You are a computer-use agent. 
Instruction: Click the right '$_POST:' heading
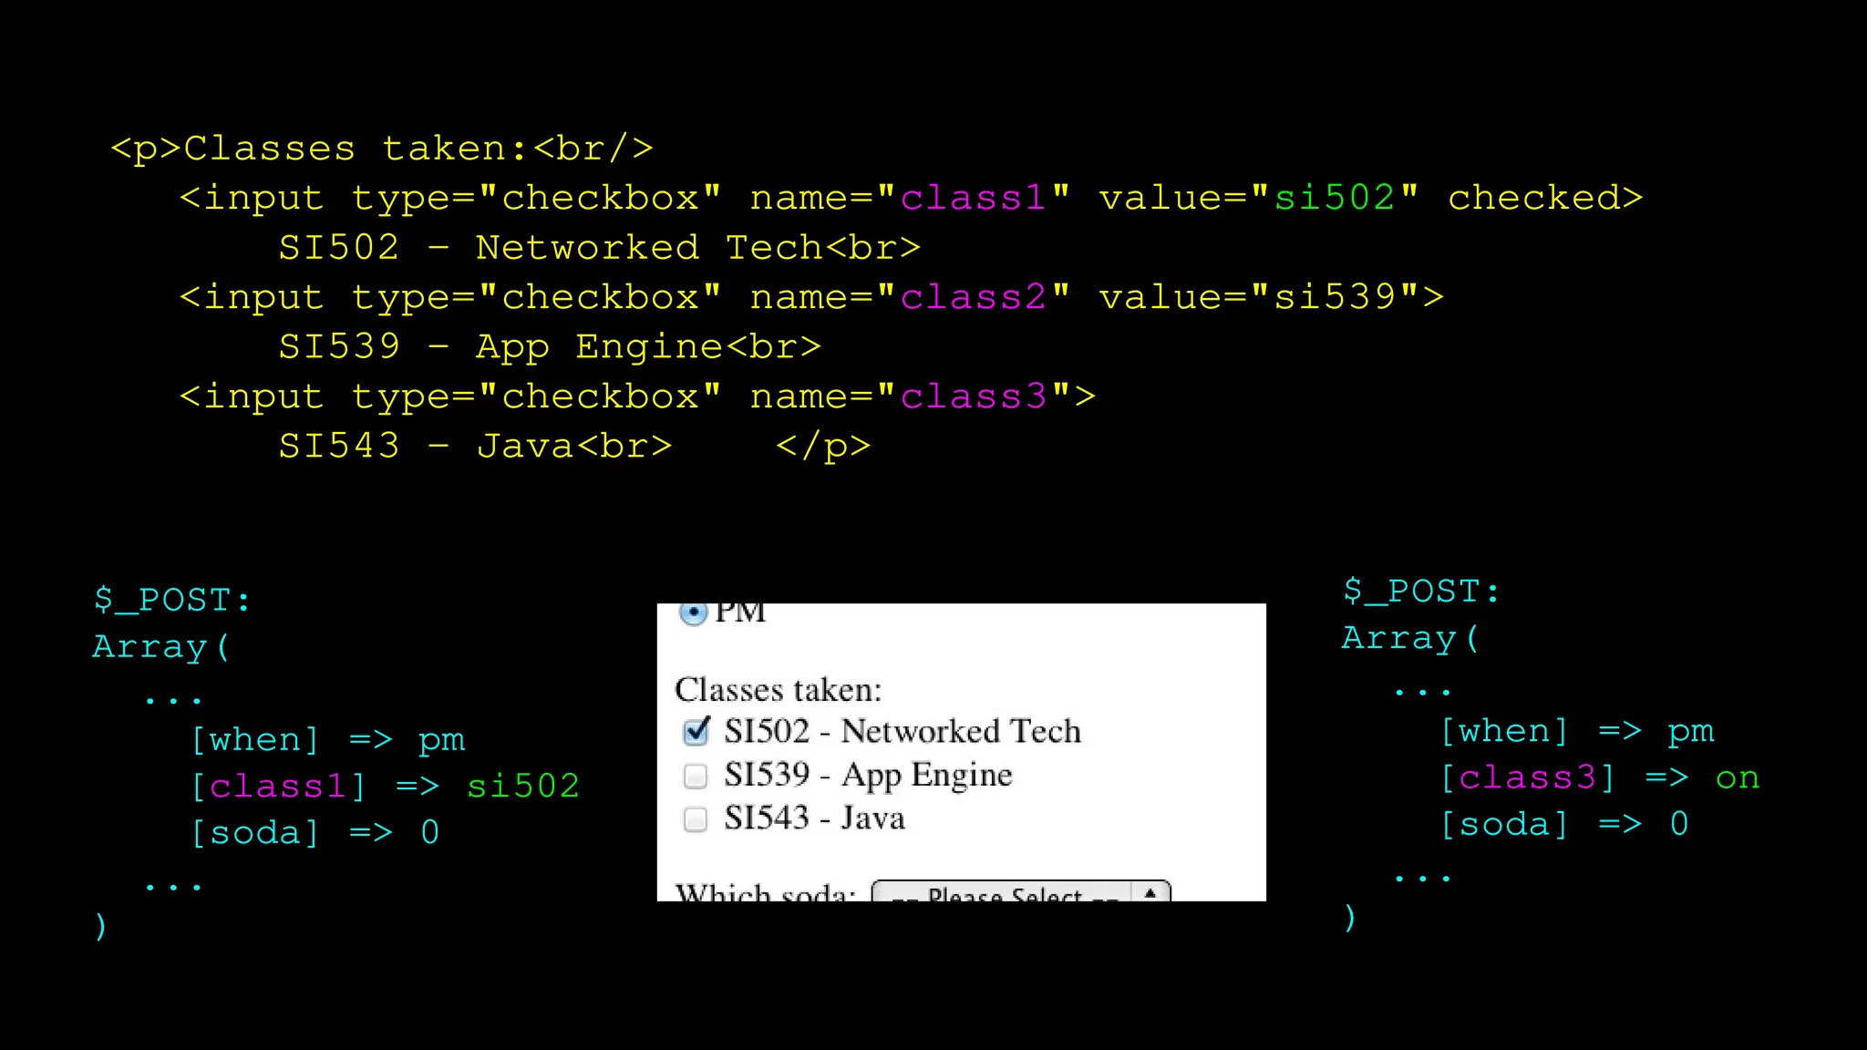1420,592
